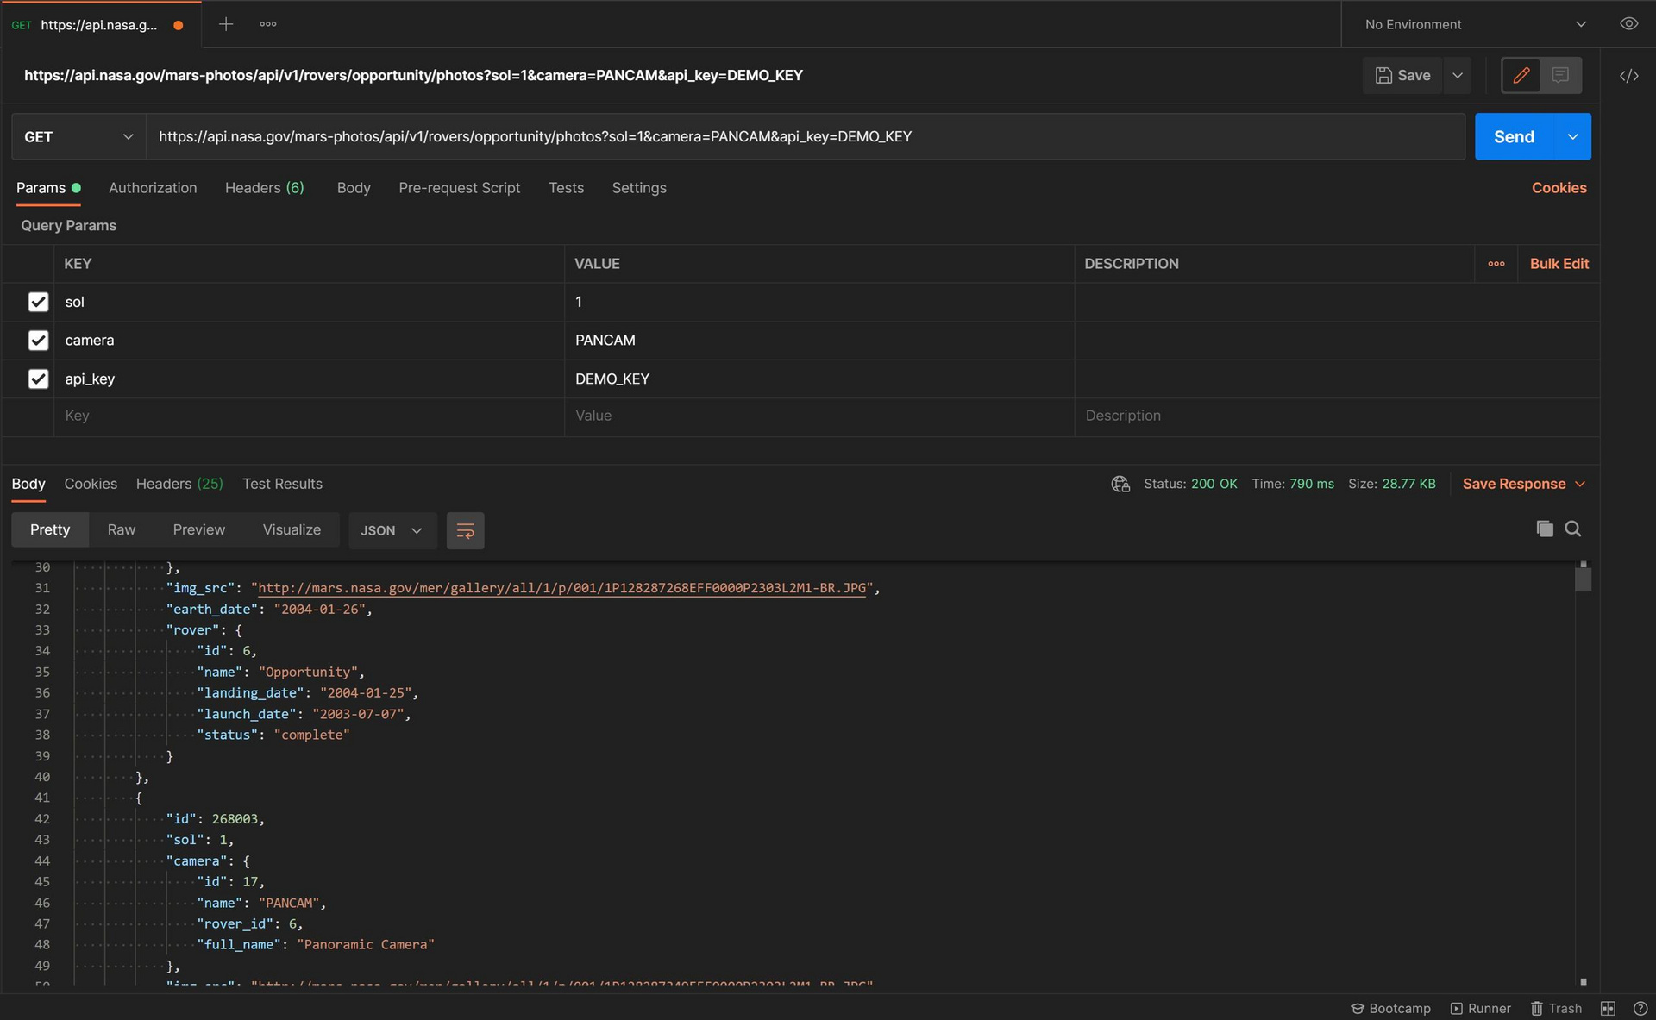Open the comments icon
Viewport: 1656px width, 1020px height.
[x=1560, y=75]
